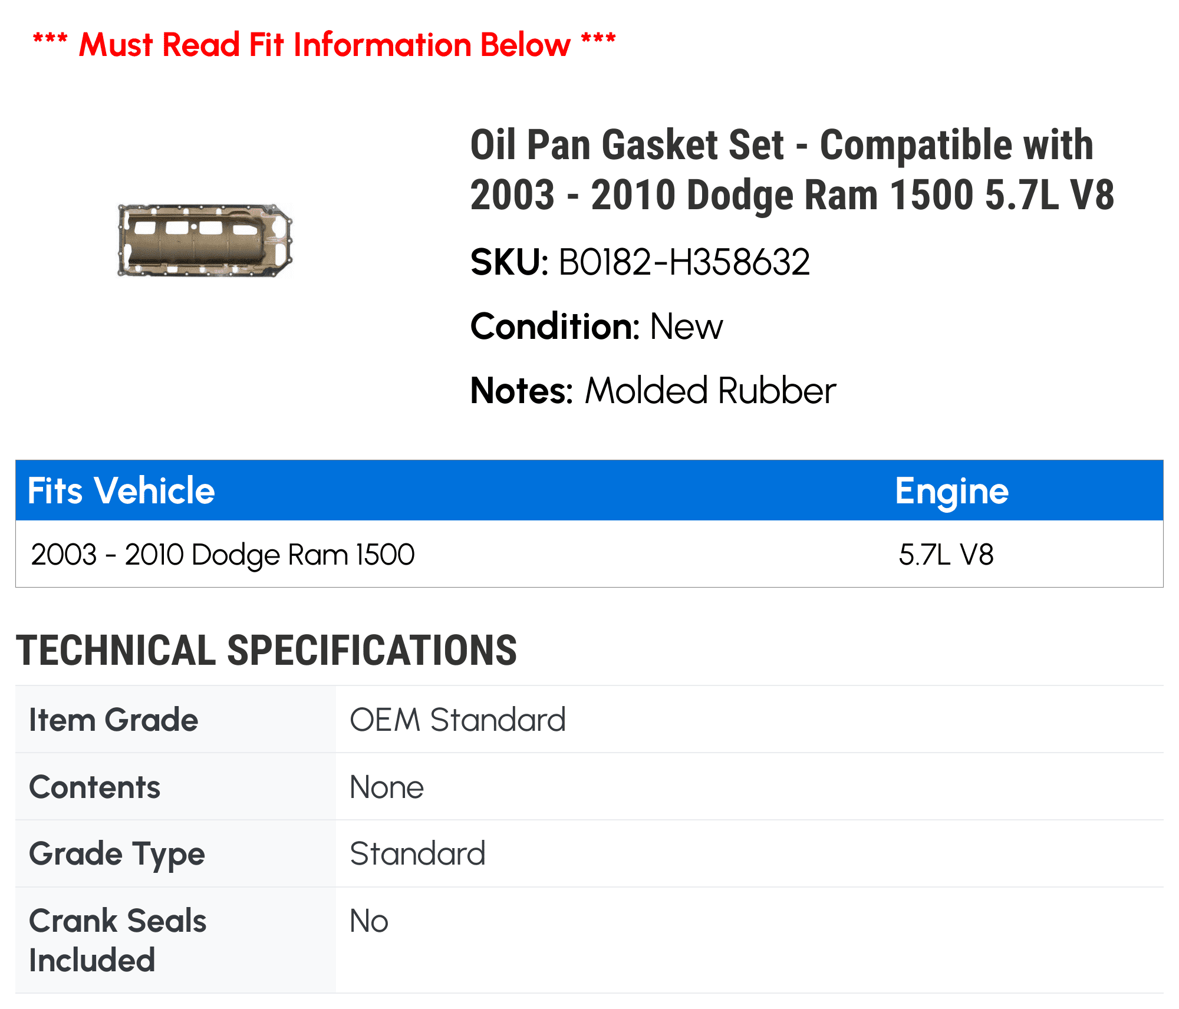Click the Technical Specifications heading

266,651
